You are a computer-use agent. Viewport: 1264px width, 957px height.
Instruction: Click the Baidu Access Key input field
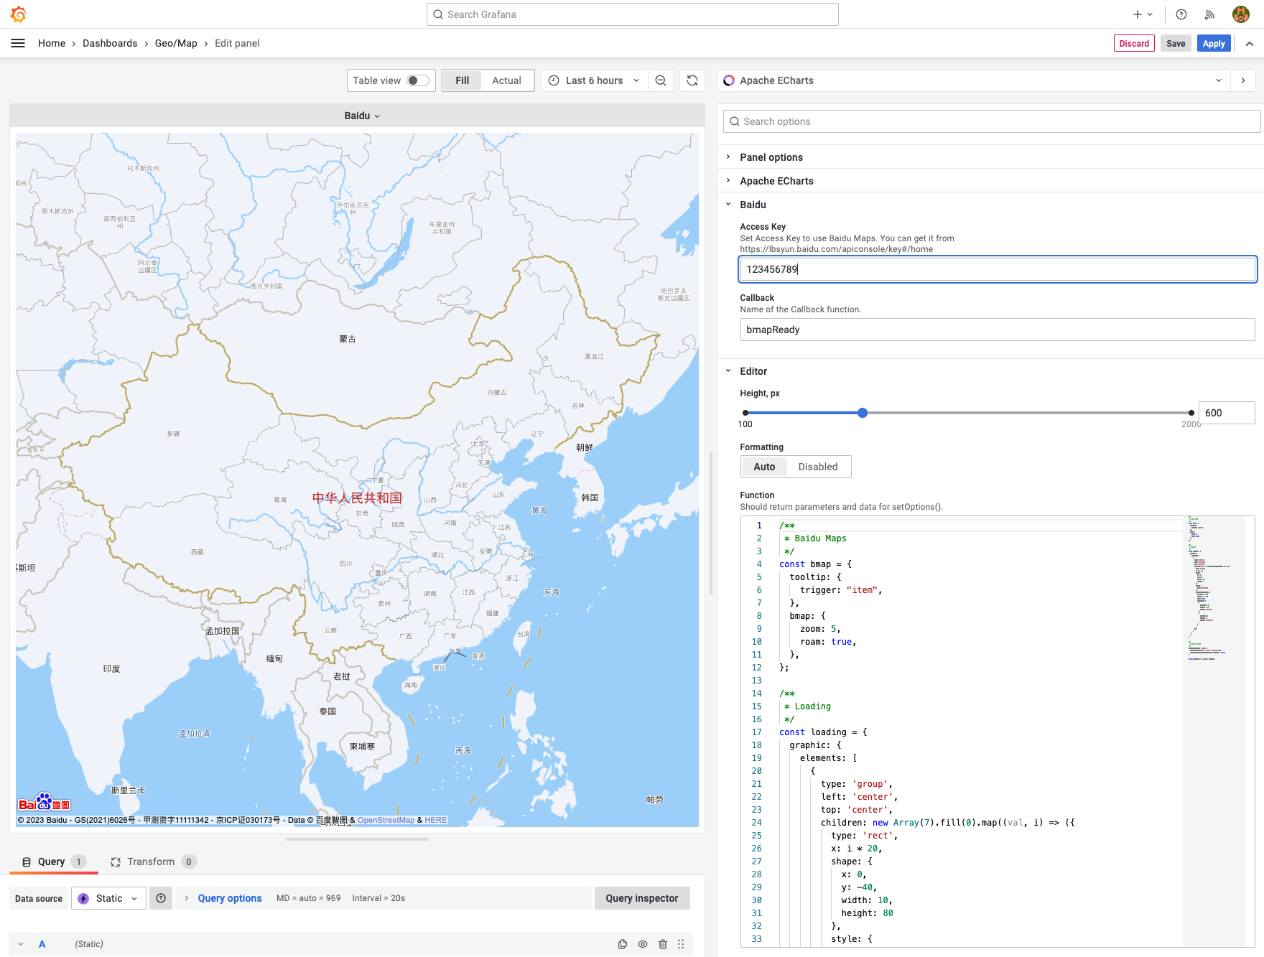coord(997,269)
